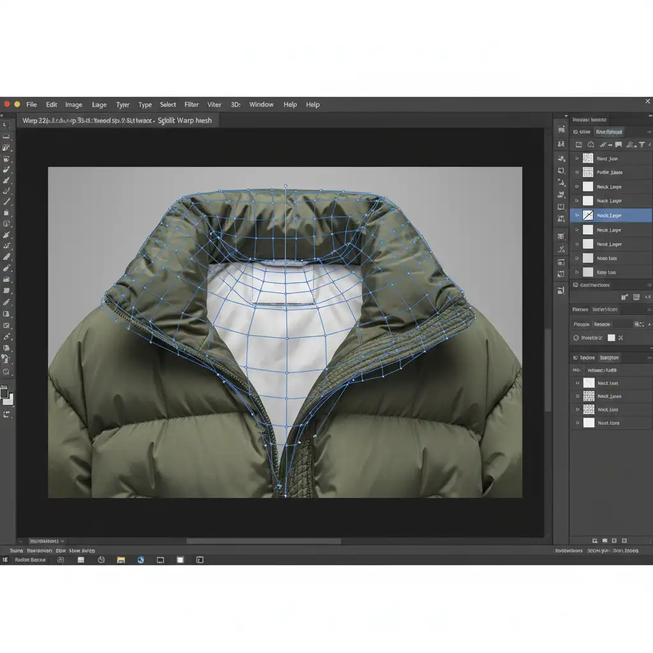The width and height of the screenshot is (653, 653).
Task: Open the Window menu
Action: 261,105
